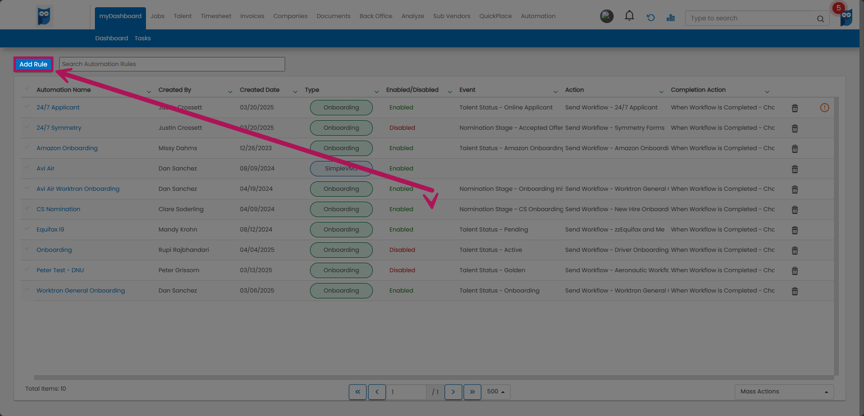Screen dimensions: 864x416
Task: Open Event column filter arrow
Action: tap(555, 92)
